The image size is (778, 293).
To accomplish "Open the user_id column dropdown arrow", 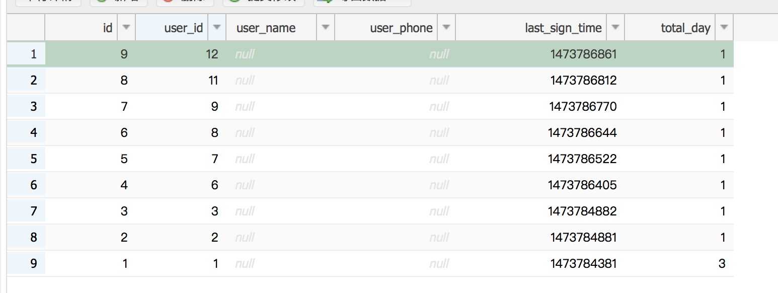I will [x=216, y=28].
